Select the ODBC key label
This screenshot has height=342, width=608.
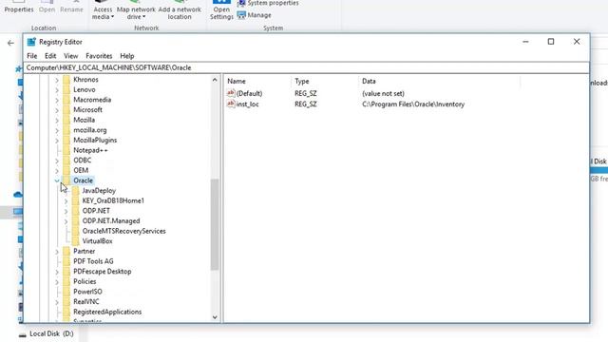click(x=83, y=161)
